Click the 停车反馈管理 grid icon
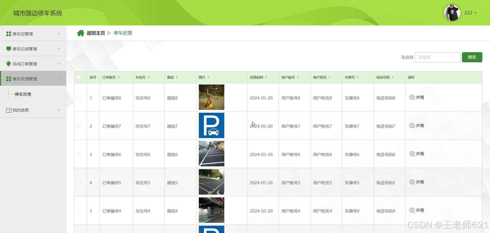Viewport: 490px width, 233px height. [x=9, y=79]
